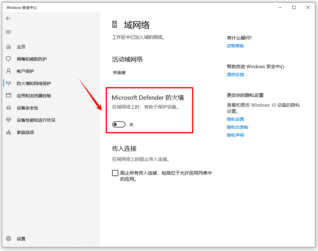Click the 关 label beside the firewall toggle

[x=131, y=125]
